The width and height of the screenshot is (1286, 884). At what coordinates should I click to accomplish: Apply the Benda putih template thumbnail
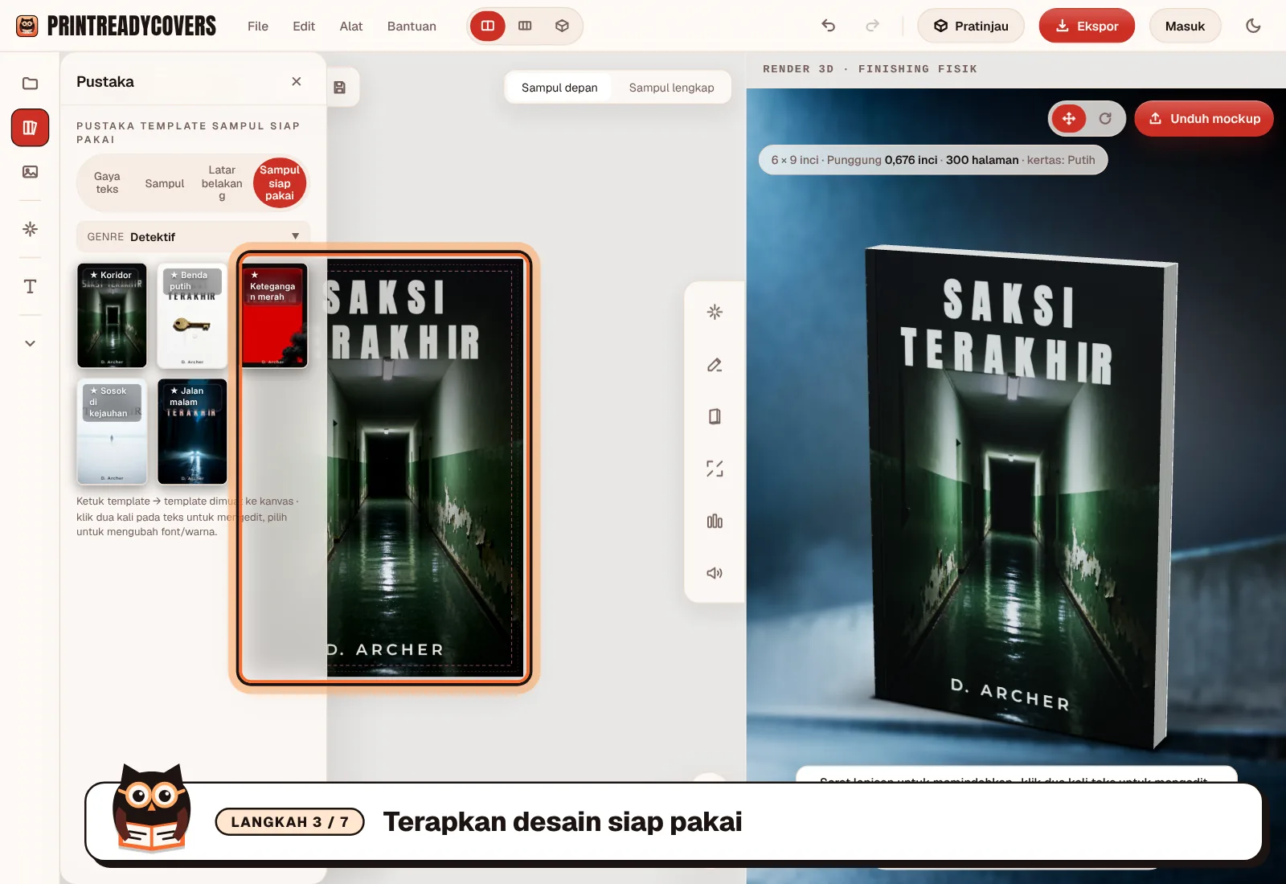[x=192, y=315]
